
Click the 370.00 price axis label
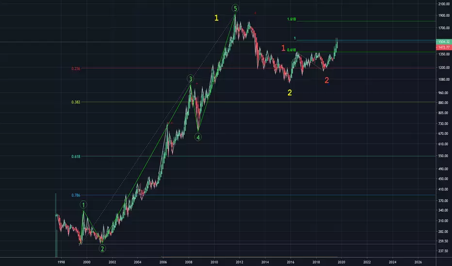click(444, 201)
